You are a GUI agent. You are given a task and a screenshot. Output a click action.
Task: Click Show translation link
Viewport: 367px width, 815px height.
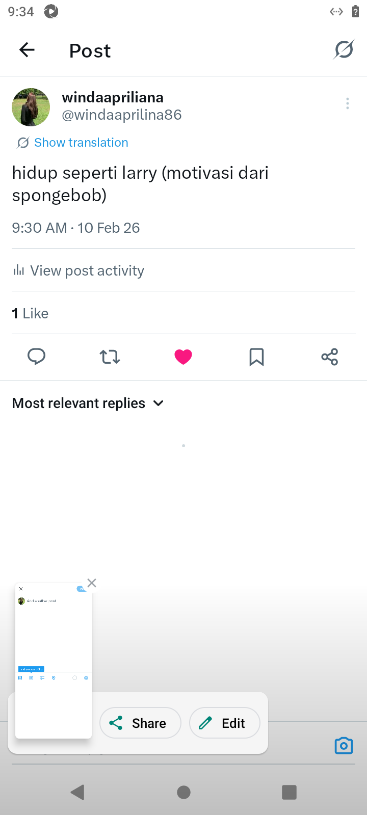tap(81, 143)
